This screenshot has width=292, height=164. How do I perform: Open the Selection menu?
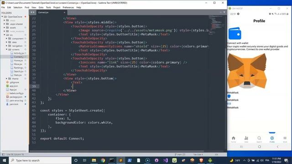18,7
